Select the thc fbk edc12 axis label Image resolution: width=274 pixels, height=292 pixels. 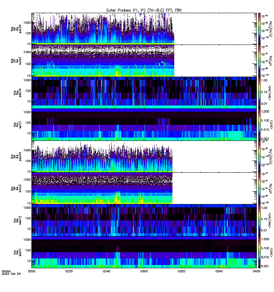[18, 220]
